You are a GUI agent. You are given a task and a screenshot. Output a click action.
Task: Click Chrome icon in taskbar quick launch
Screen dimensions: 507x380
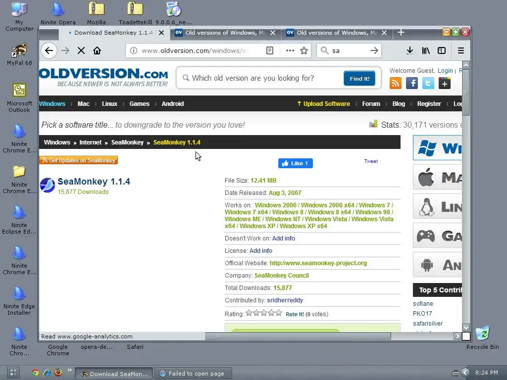[35, 373]
